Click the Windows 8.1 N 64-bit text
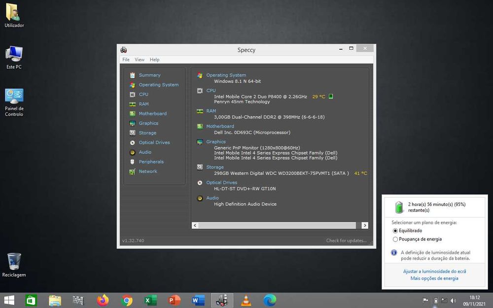This screenshot has height=308, width=493. (238, 81)
